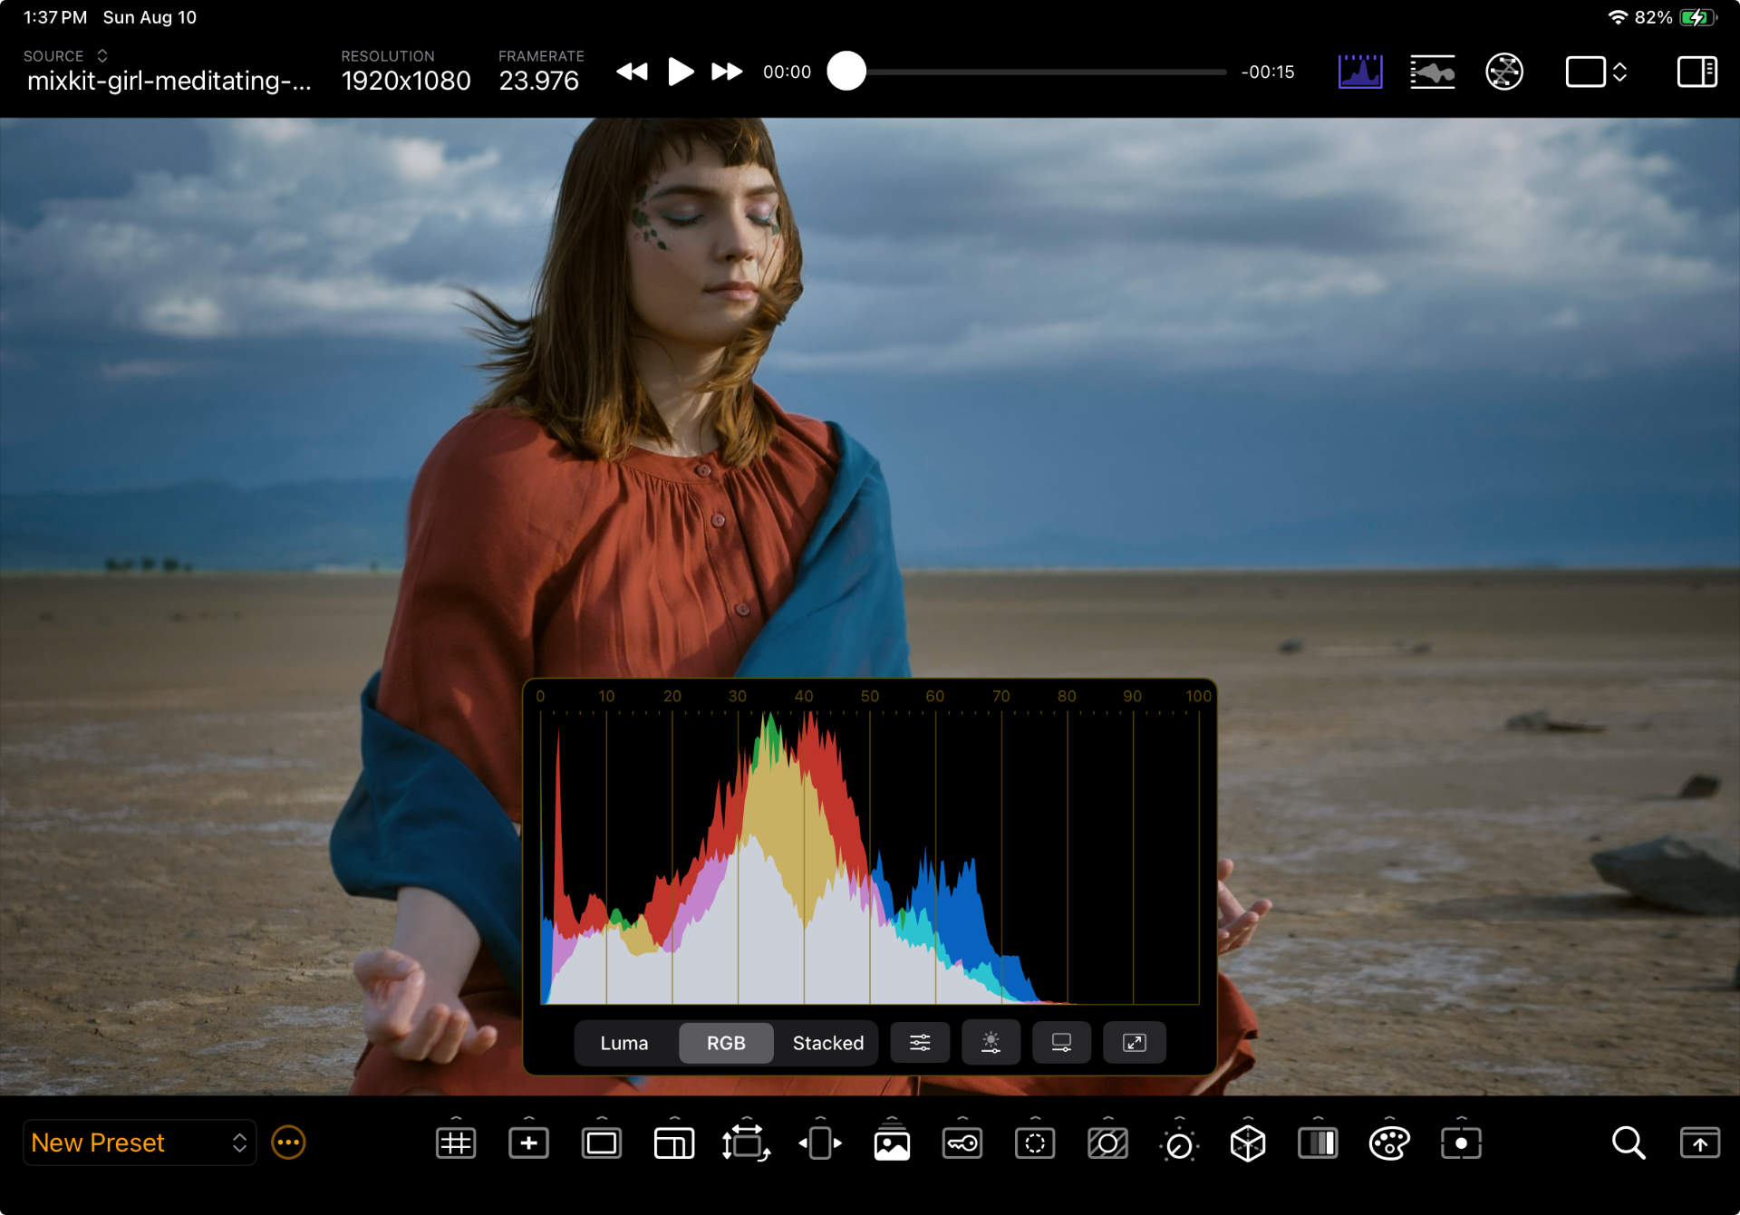Image resolution: width=1740 pixels, height=1215 pixels.
Task: Open the magnifier search tool
Action: (x=1628, y=1143)
